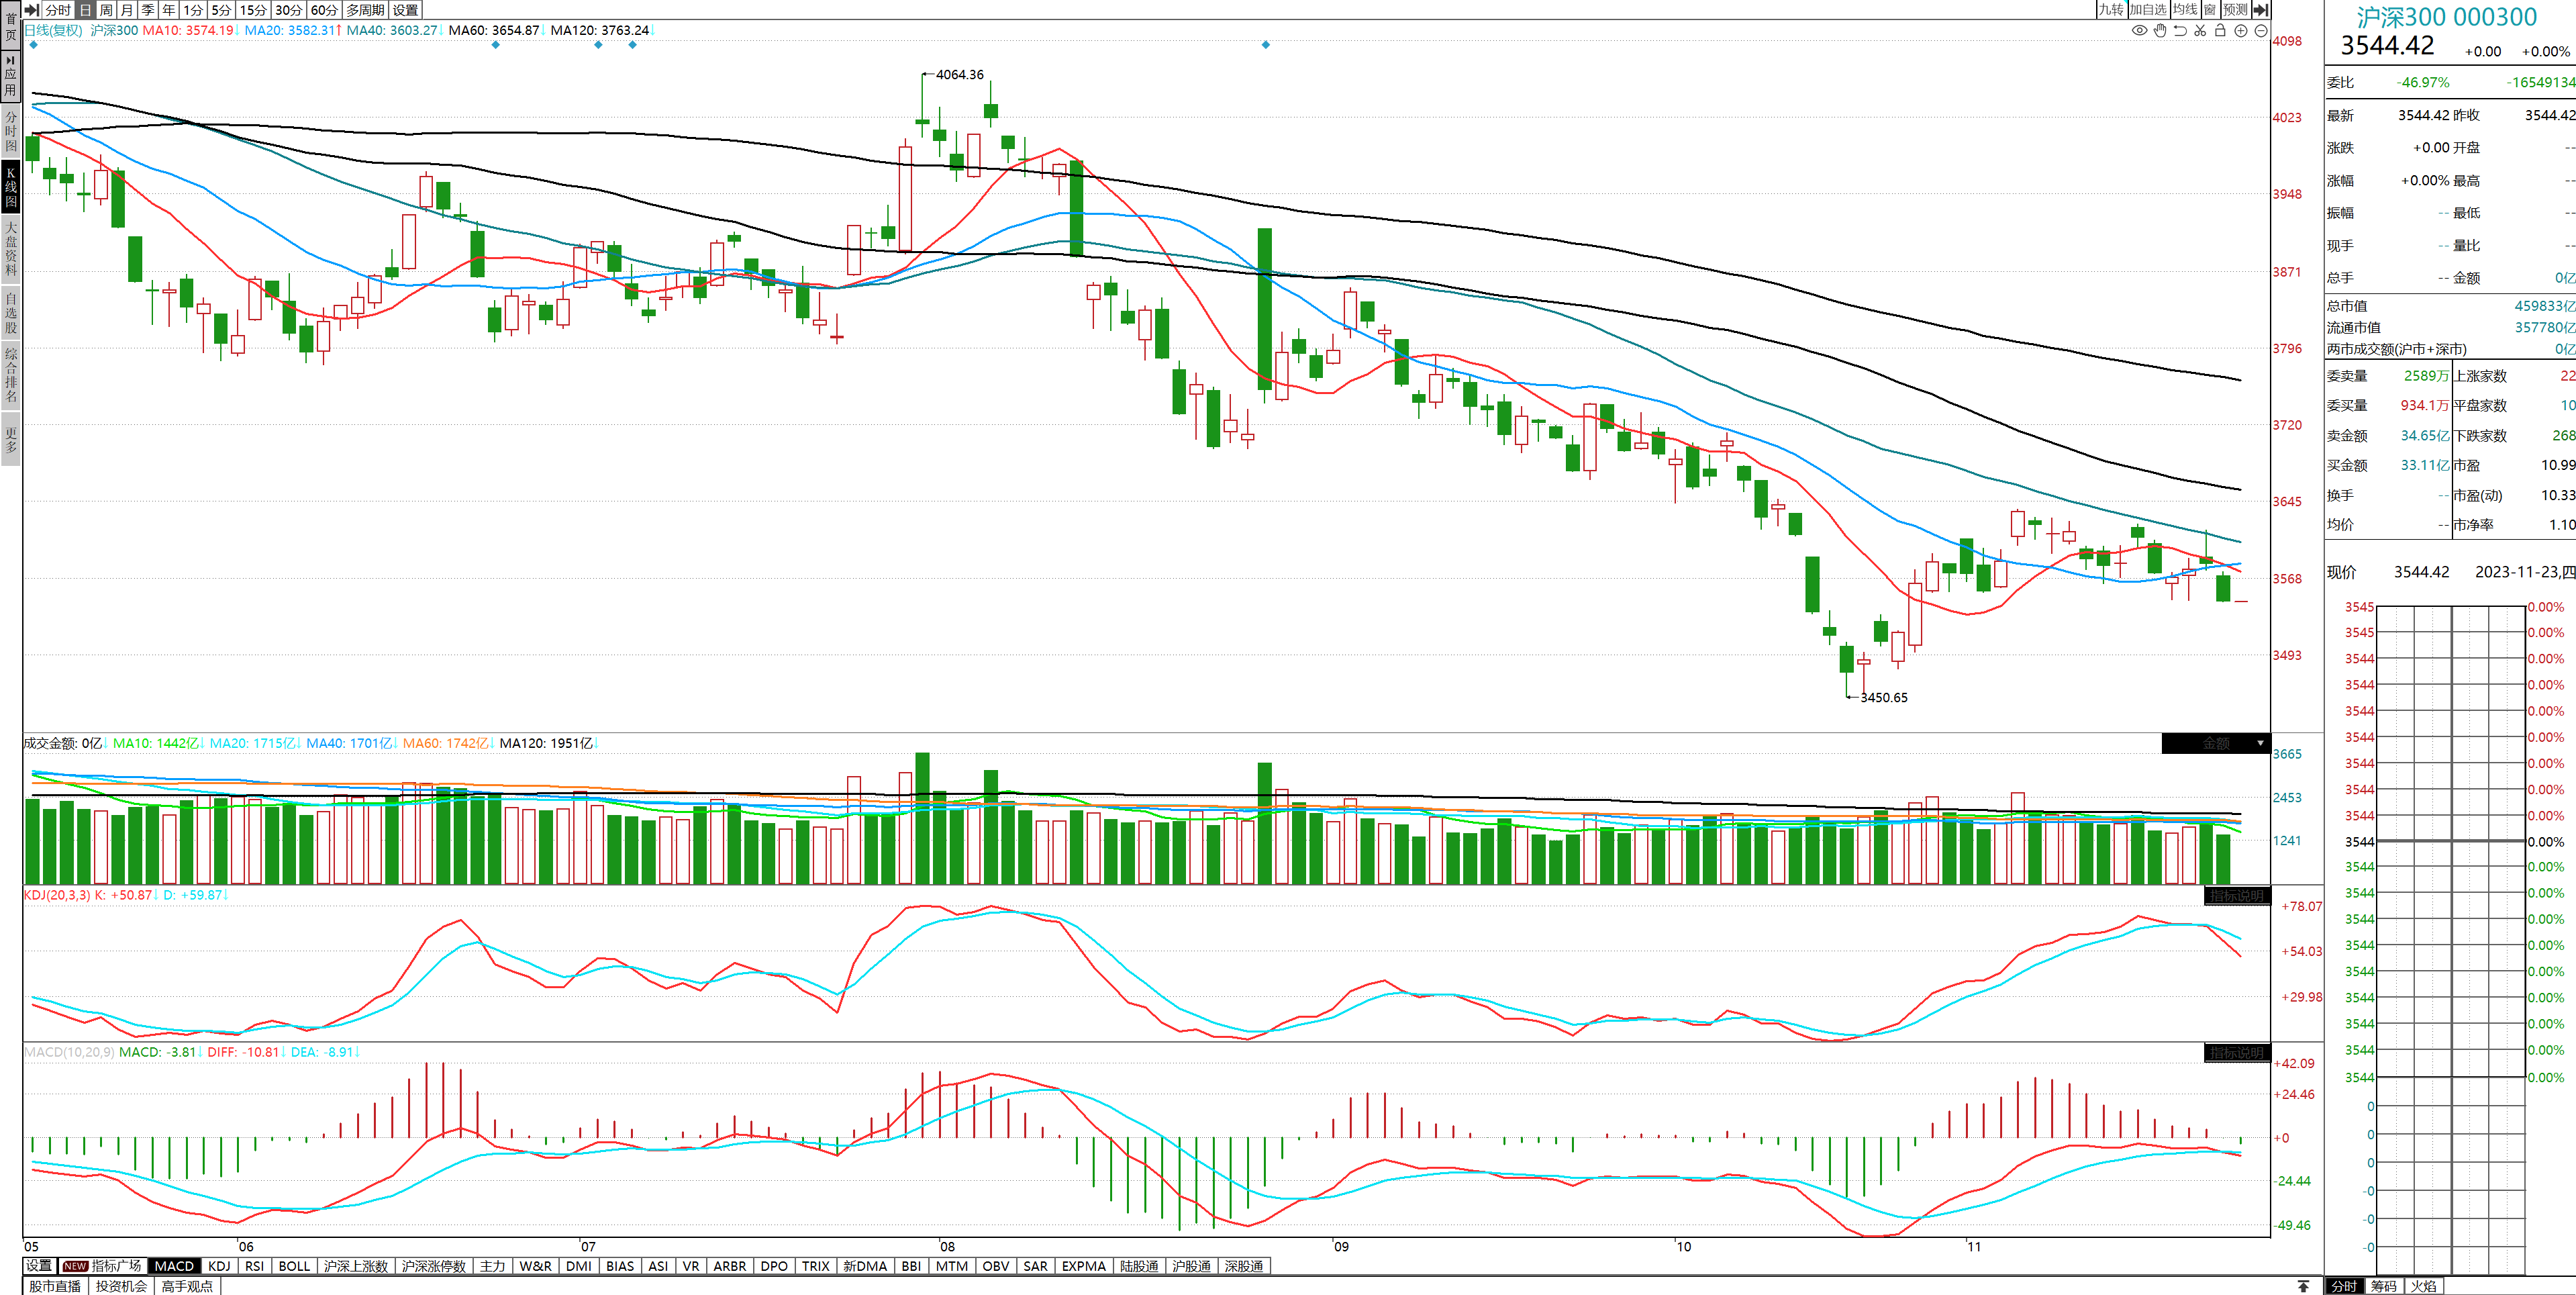
Task: Click the 3450.65 low price marker
Action: click(x=1883, y=697)
